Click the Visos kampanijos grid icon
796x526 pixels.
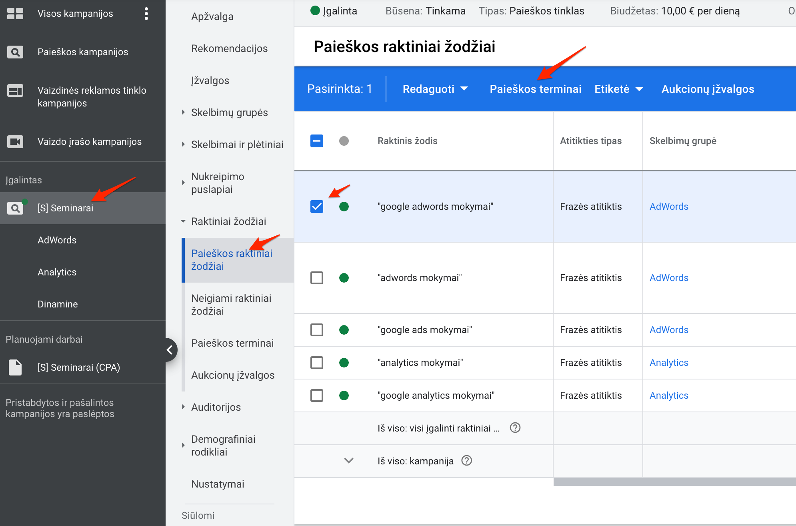(x=15, y=14)
